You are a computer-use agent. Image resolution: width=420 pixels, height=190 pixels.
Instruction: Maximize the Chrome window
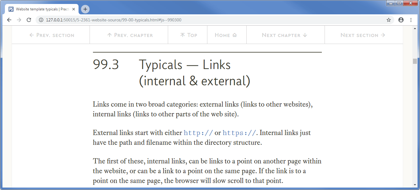click(x=399, y=3)
